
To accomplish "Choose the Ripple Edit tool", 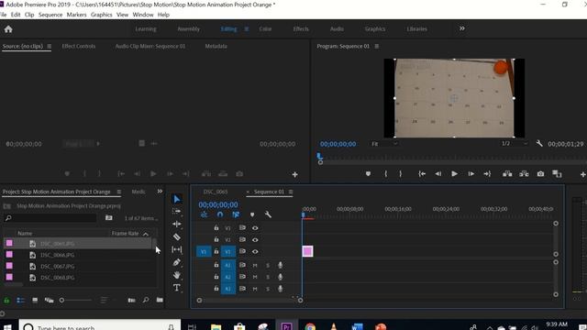I will point(177,224).
